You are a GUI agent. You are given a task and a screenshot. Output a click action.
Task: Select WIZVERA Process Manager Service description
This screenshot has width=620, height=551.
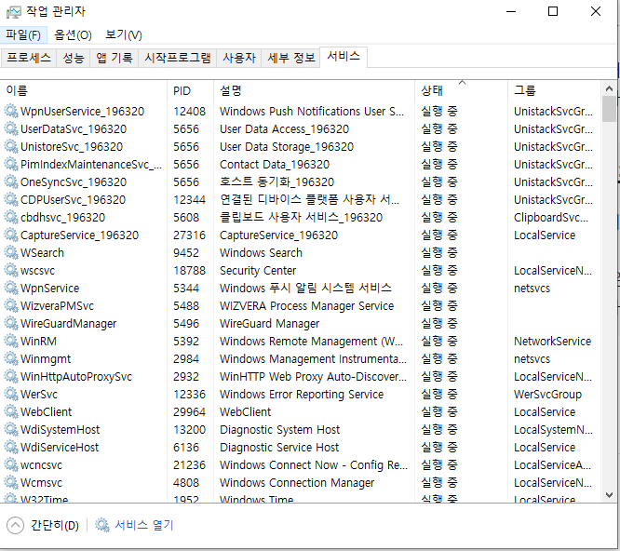(x=307, y=305)
